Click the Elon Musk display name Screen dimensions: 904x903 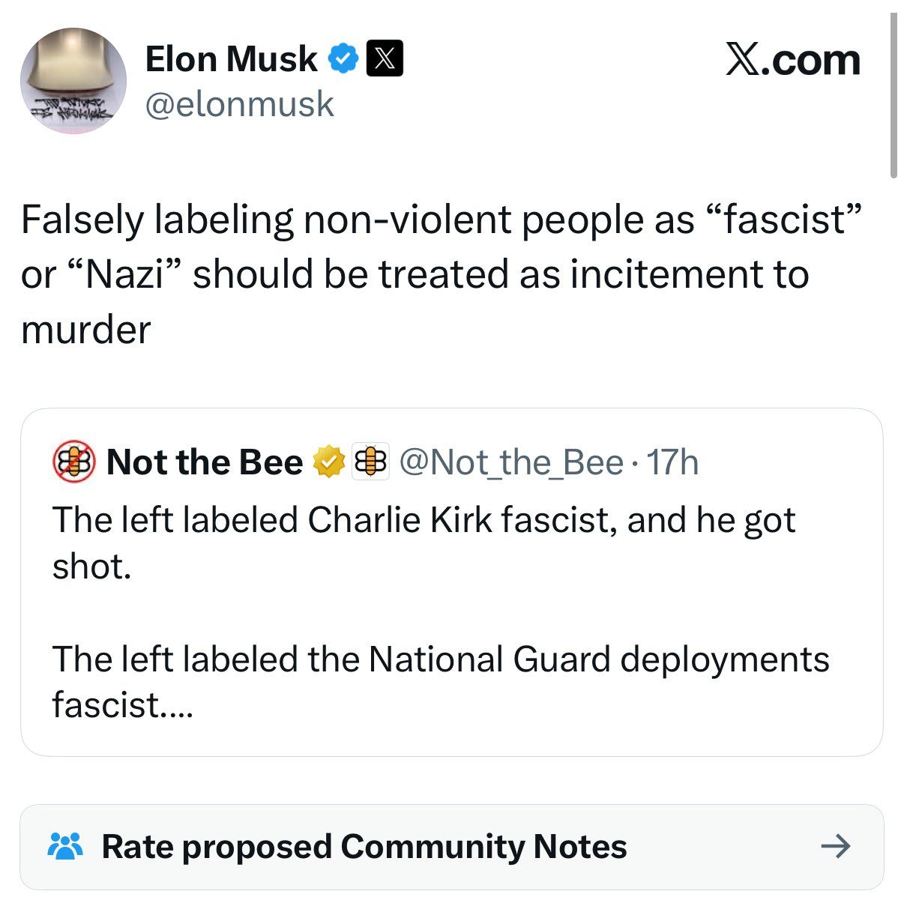pyautogui.click(x=231, y=59)
